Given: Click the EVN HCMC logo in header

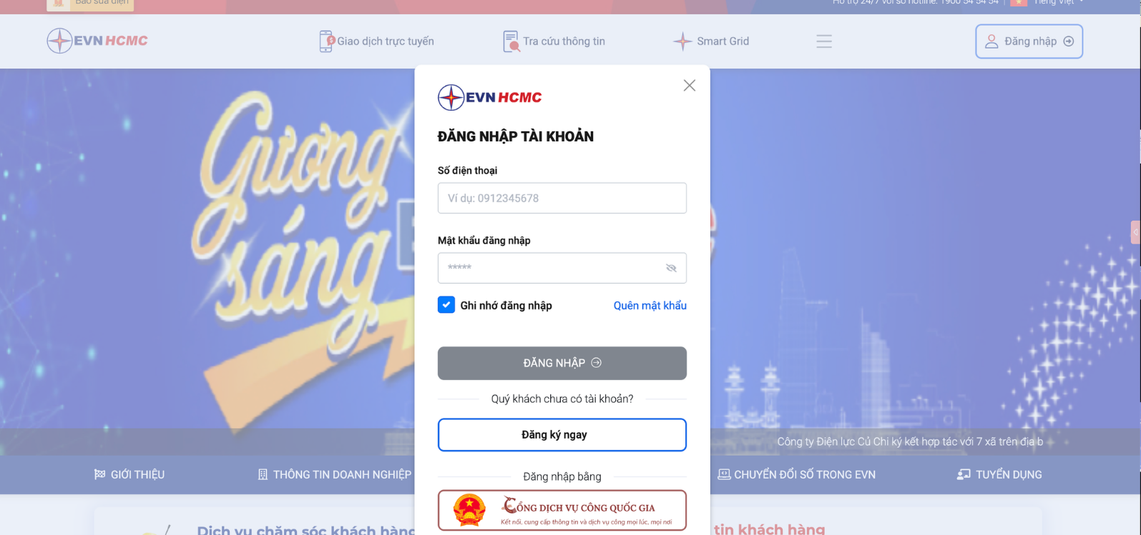Looking at the screenshot, I should 97,41.
